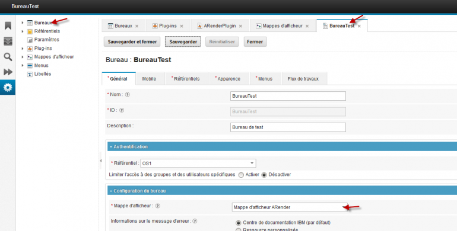The image size is (457, 231).
Task: Show help for error message information
Action: [195, 221]
